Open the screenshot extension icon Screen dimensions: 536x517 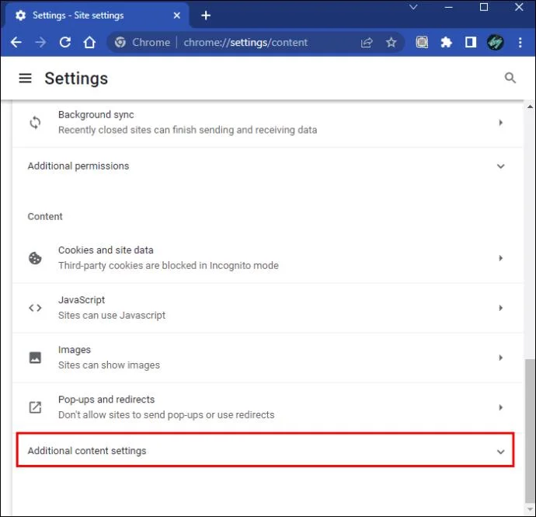(422, 43)
